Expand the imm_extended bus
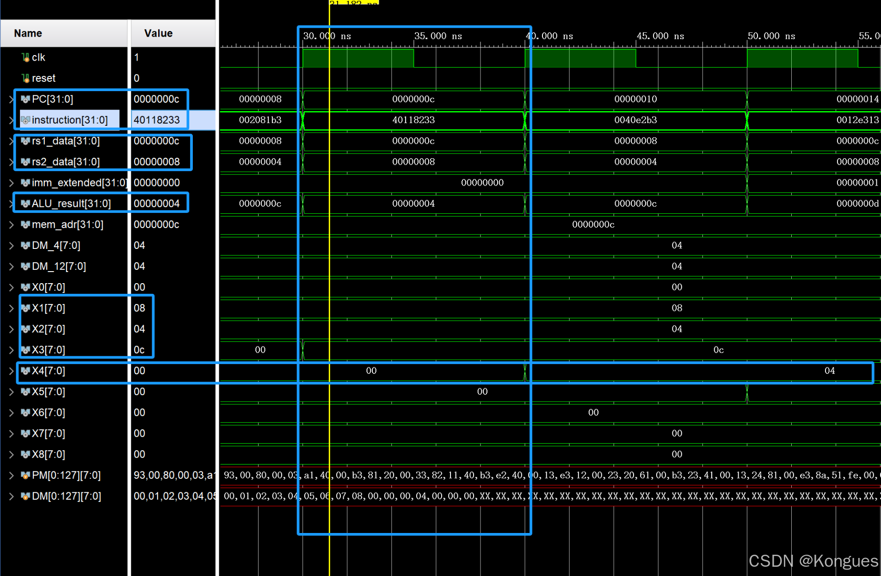The image size is (881, 576). click(11, 183)
